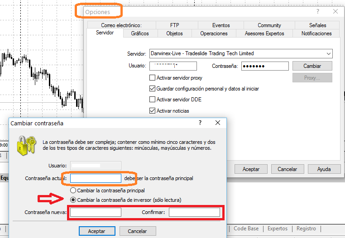Focus the Contraseña actual input field
The height and width of the screenshot is (238, 345).
pos(96,178)
